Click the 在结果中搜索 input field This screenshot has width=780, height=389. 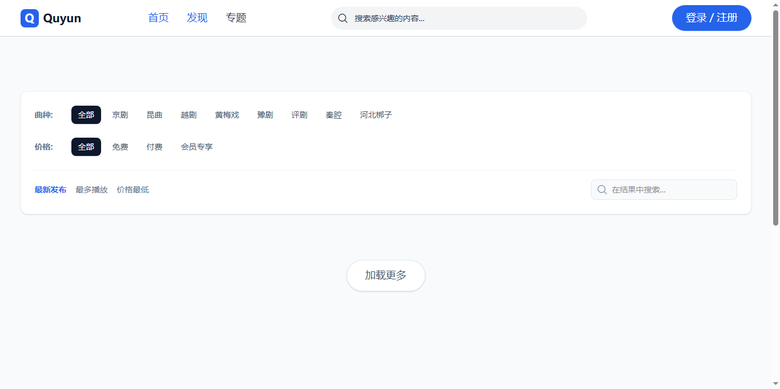pos(671,190)
